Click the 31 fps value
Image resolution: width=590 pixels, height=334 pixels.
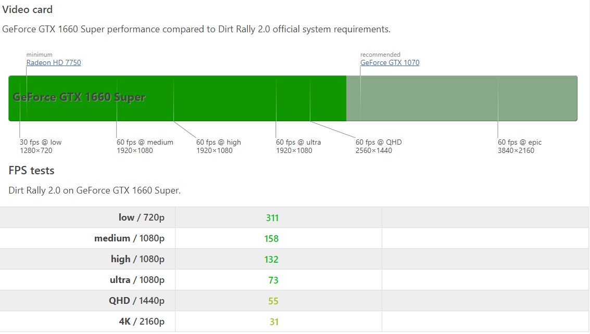tap(274, 322)
